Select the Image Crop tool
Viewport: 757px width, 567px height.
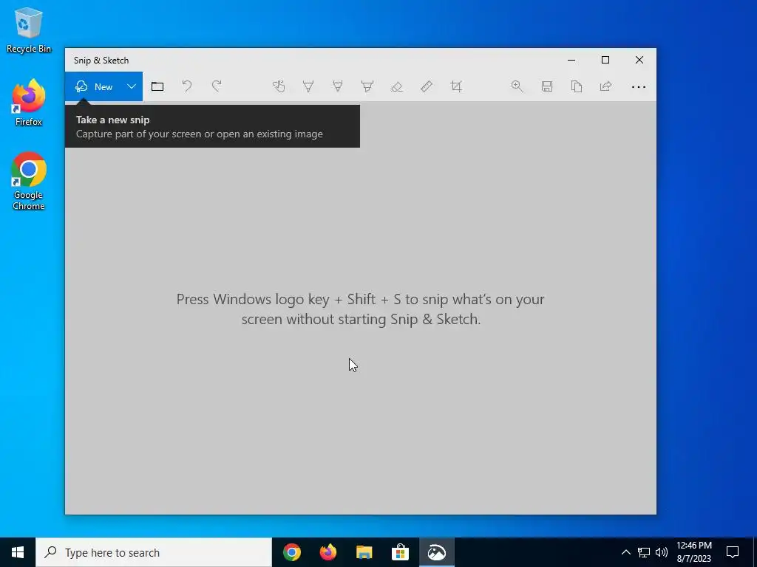pos(456,87)
